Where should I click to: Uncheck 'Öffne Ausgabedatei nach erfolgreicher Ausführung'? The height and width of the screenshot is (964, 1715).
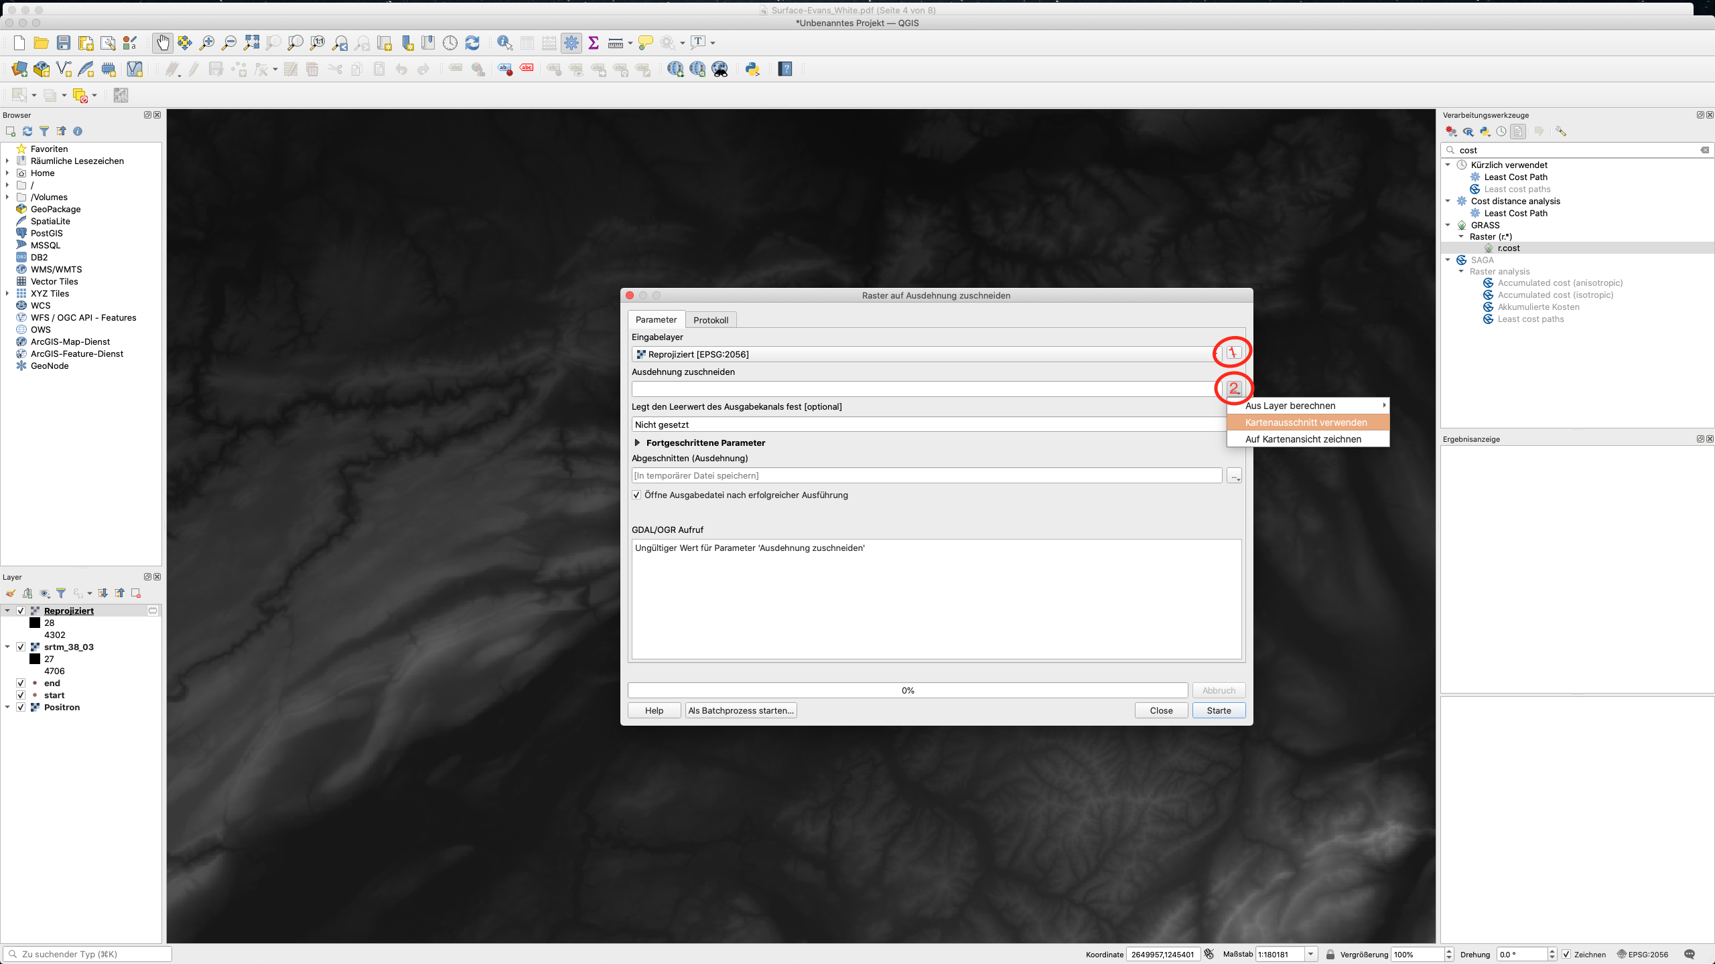[x=636, y=495]
